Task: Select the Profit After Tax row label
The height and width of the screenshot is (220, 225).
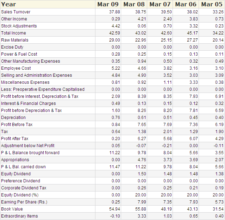Action: (x=15, y=139)
